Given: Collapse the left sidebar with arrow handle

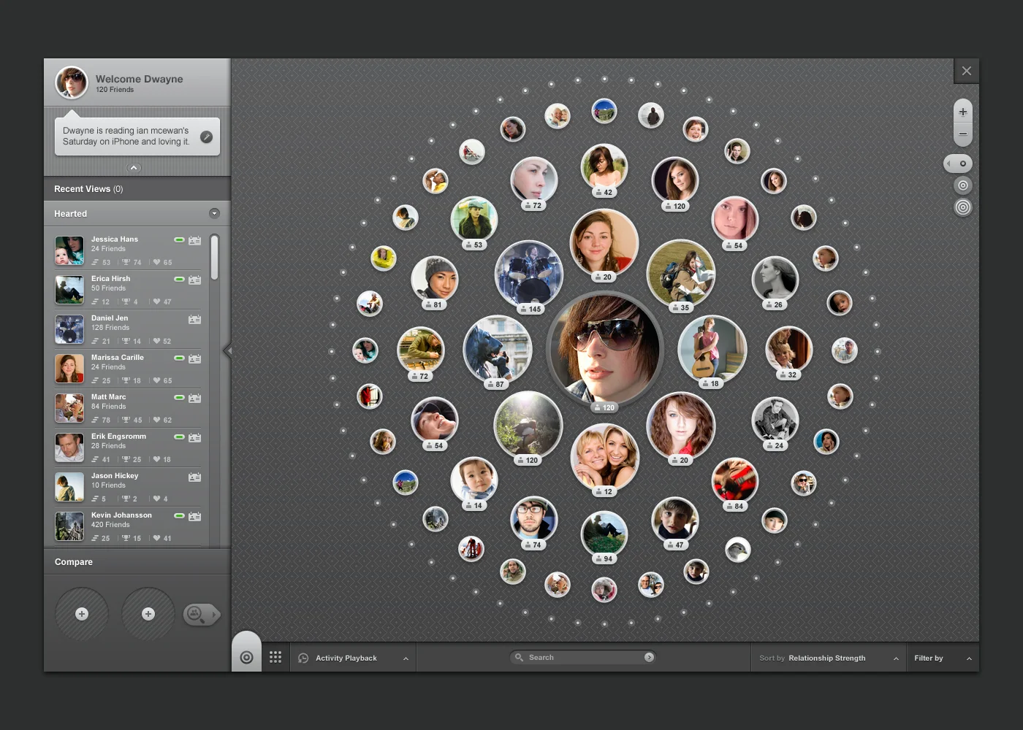Looking at the screenshot, I should pyautogui.click(x=227, y=351).
